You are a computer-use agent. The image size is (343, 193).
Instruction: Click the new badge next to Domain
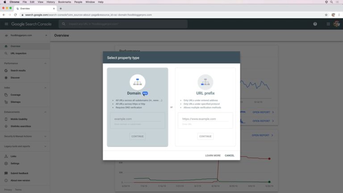[145, 93]
